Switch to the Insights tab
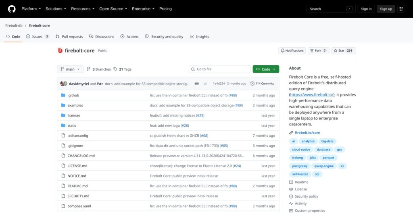 [x=199, y=37]
